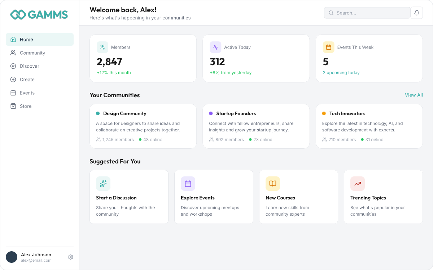Click the Start a Discussion sparkle icon

103,184
